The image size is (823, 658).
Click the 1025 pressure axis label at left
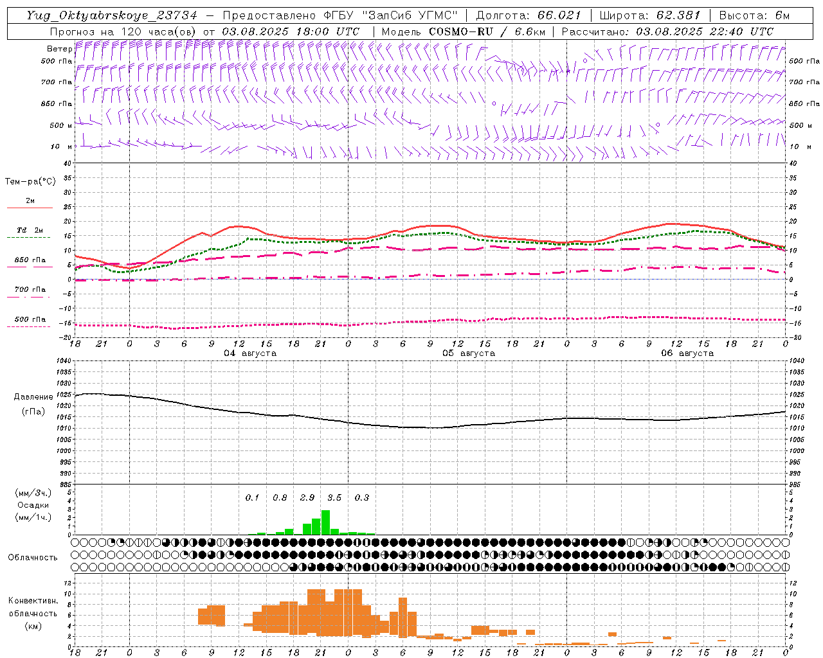tap(63, 395)
